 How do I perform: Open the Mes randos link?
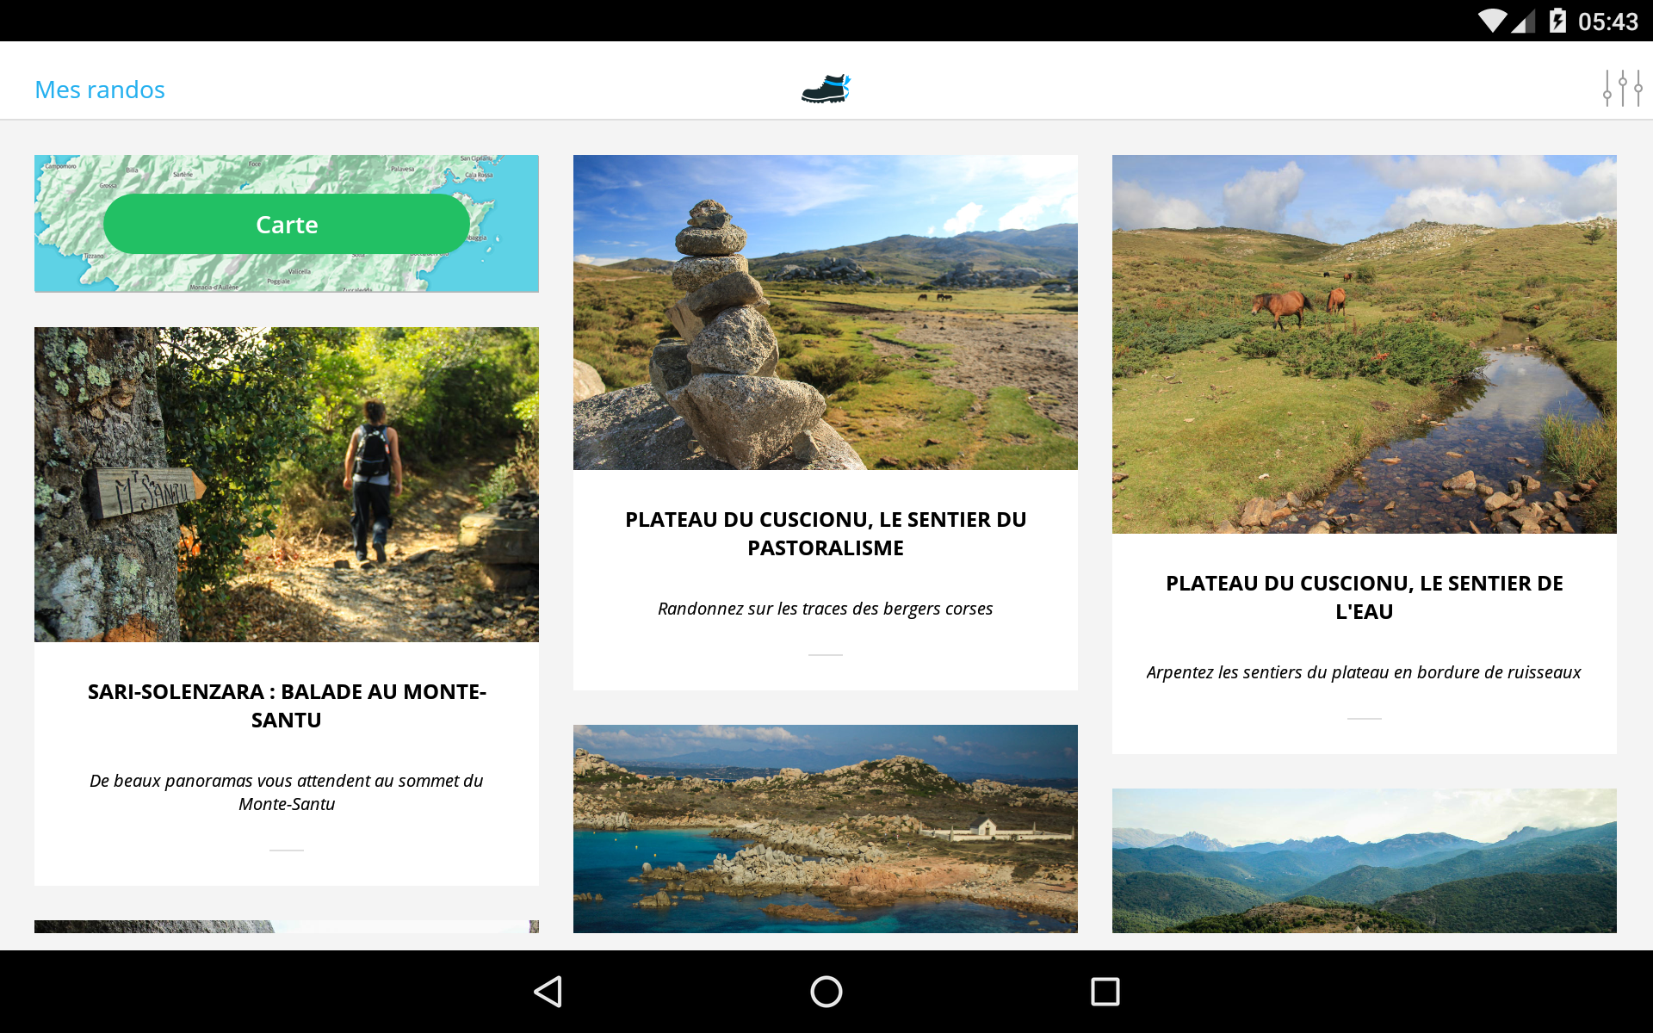(100, 90)
